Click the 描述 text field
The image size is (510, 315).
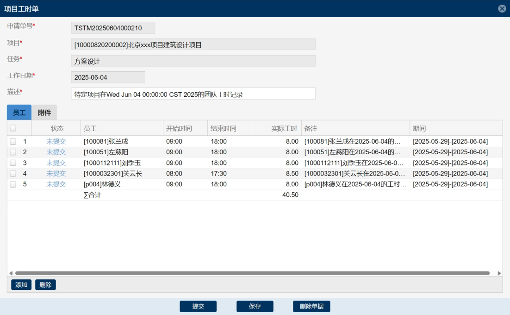[x=193, y=94]
